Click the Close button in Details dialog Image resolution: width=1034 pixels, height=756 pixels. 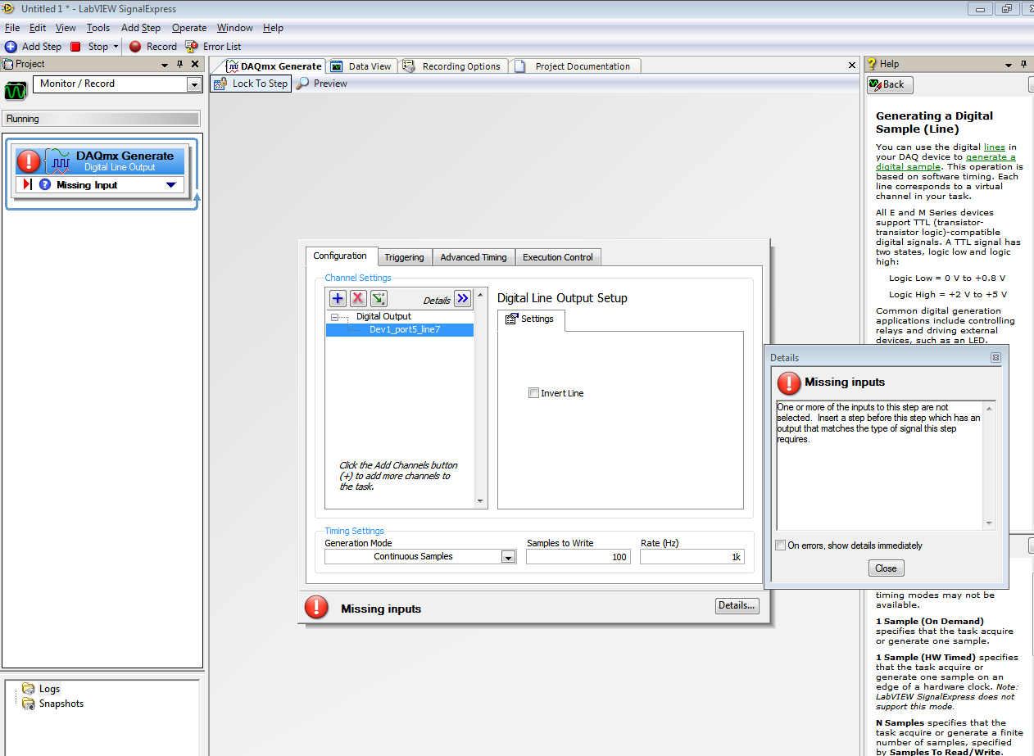(886, 568)
